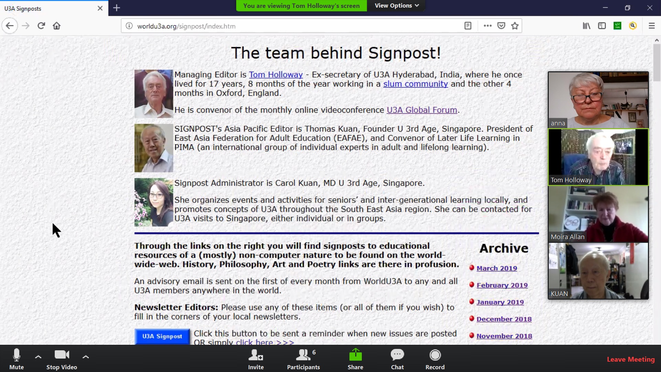The width and height of the screenshot is (661, 372).
Task: Open the browser home page icon
Action: [57, 26]
